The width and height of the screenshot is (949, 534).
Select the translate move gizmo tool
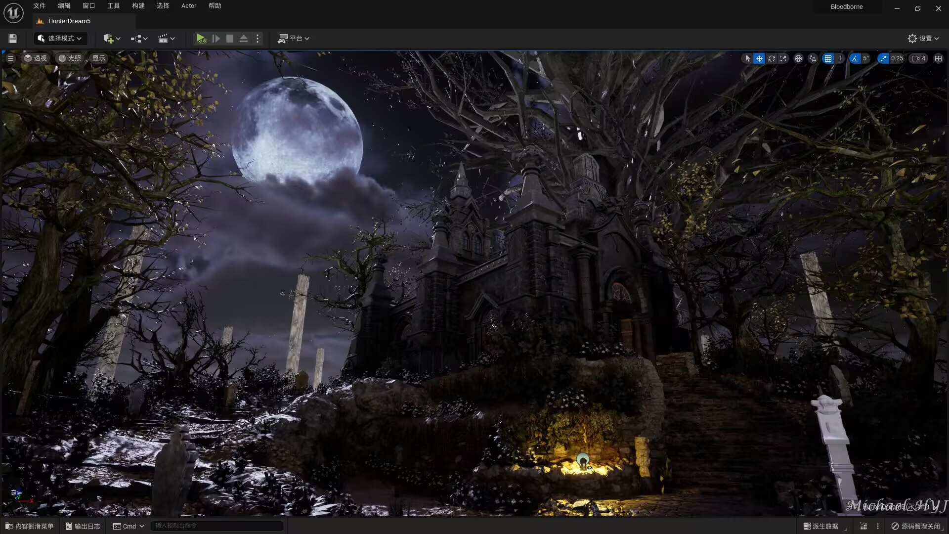[x=759, y=58]
